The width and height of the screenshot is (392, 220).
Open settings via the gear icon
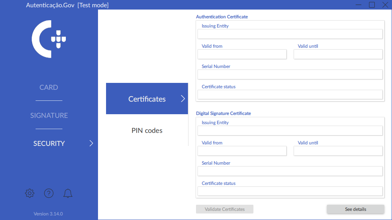29,193
